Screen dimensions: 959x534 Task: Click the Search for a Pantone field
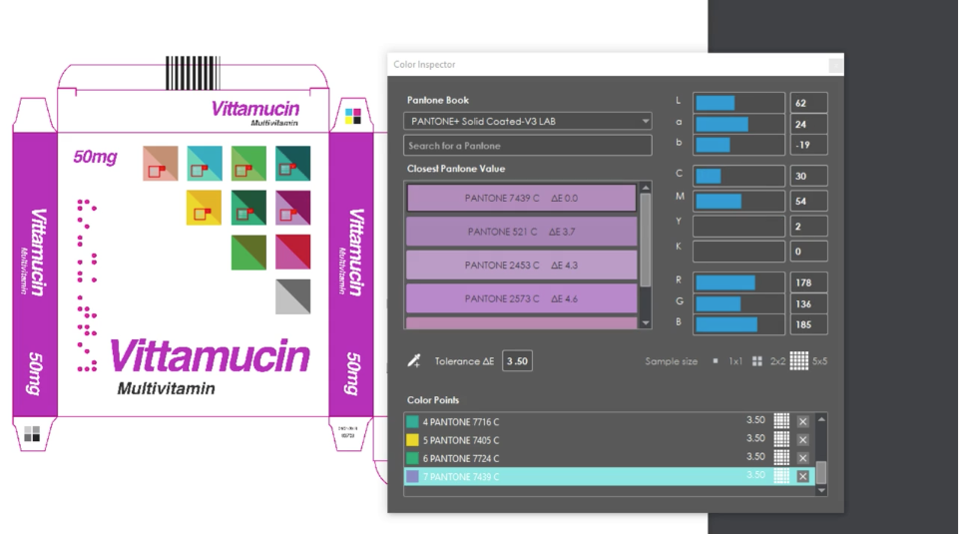pyautogui.click(x=527, y=146)
